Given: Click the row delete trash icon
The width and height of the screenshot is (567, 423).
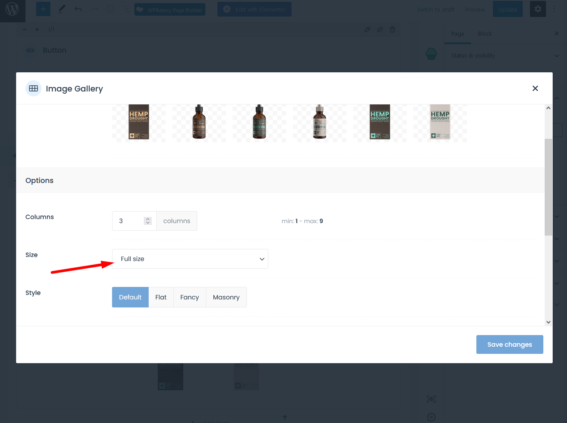Looking at the screenshot, I should tap(392, 30).
